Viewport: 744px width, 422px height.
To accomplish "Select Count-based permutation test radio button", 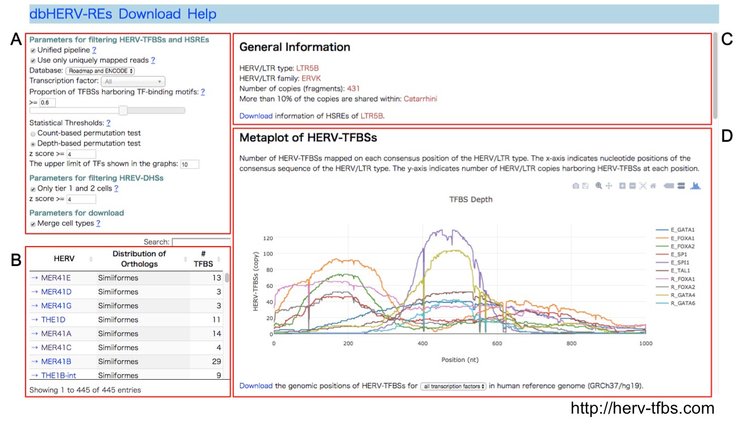I will point(33,134).
